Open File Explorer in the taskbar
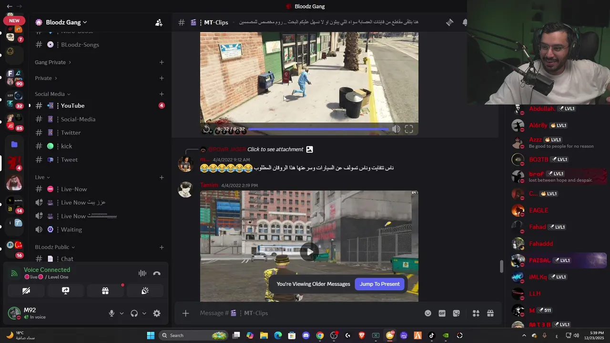 tap(264, 335)
